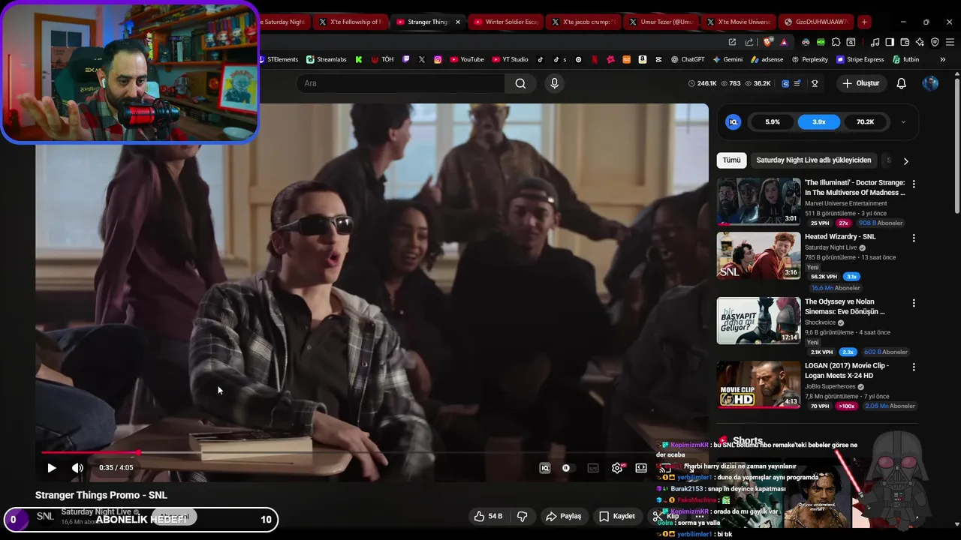
Task: Open the video settings gear
Action: 617,468
